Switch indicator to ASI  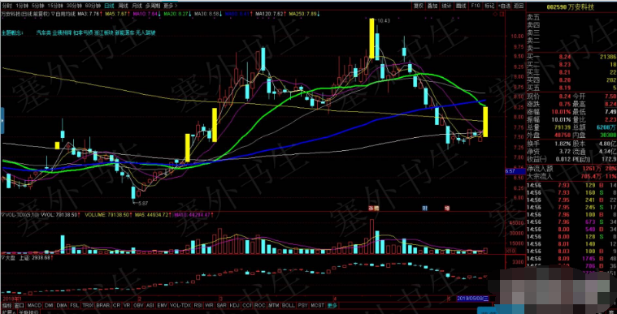coord(150,305)
